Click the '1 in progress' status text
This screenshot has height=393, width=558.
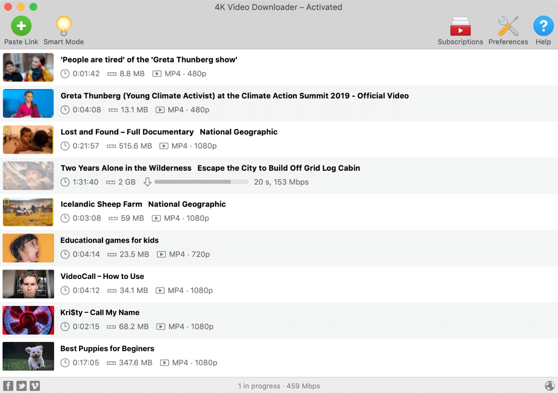(x=259, y=386)
